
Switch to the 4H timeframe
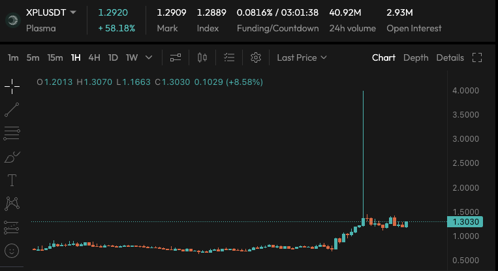[94, 57]
